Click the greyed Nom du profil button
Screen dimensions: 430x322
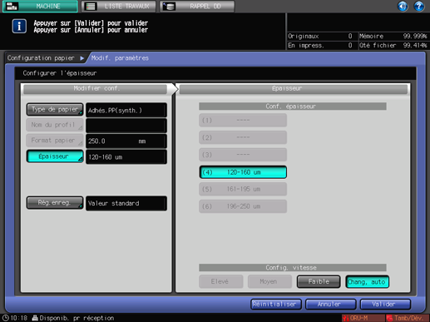(x=55, y=125)
